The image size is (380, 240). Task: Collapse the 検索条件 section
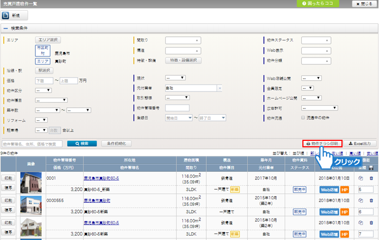click(6, 28)
